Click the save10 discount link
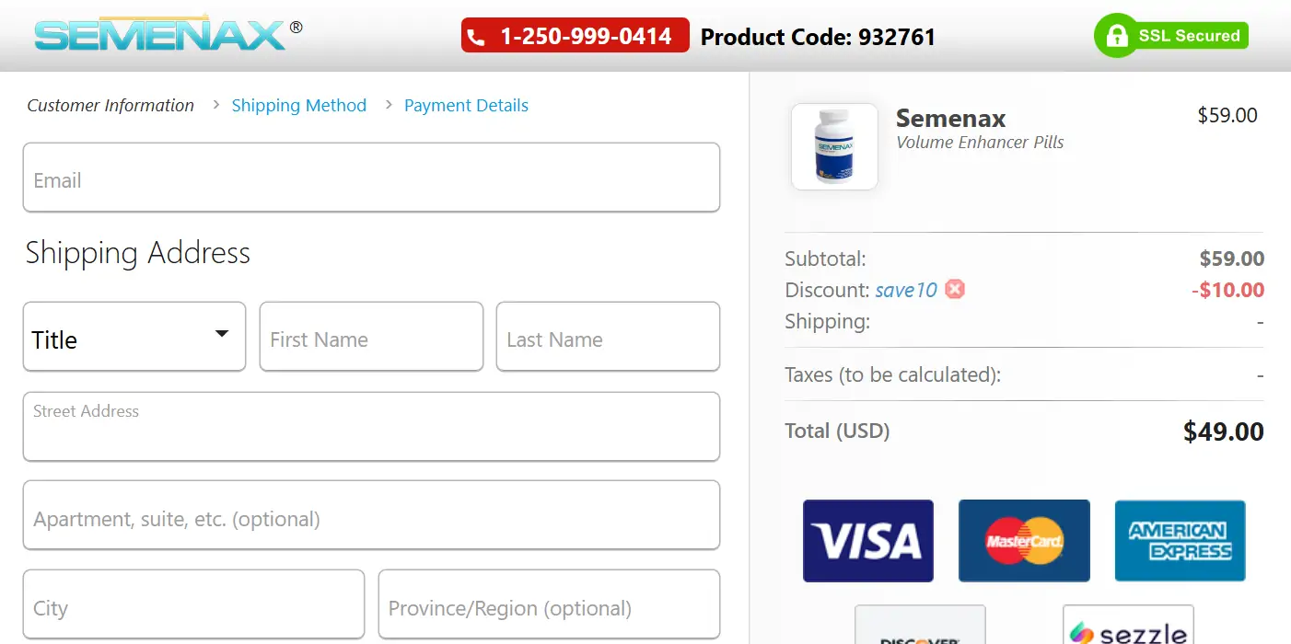1291x644 pixels. click(x=906, y=289)
